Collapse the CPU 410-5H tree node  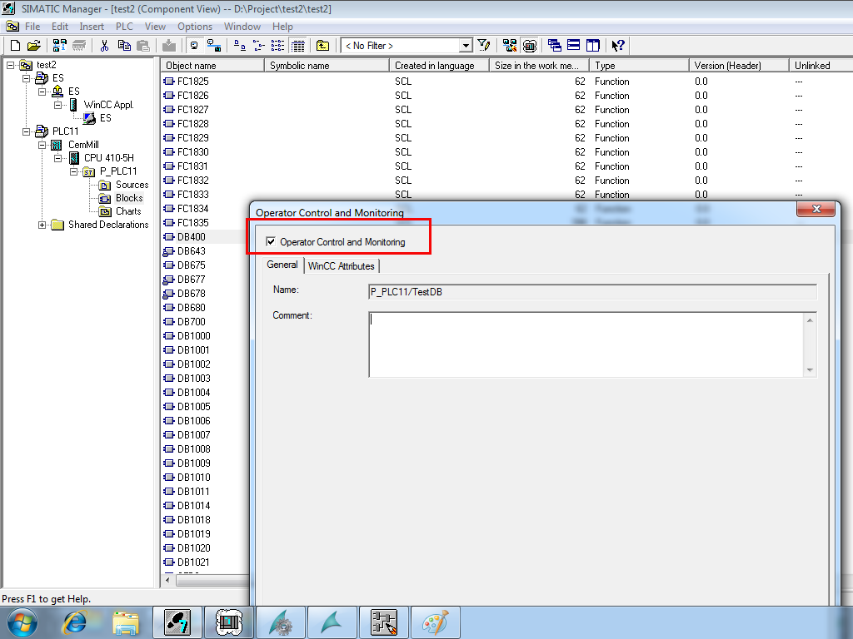pos(57,158)
